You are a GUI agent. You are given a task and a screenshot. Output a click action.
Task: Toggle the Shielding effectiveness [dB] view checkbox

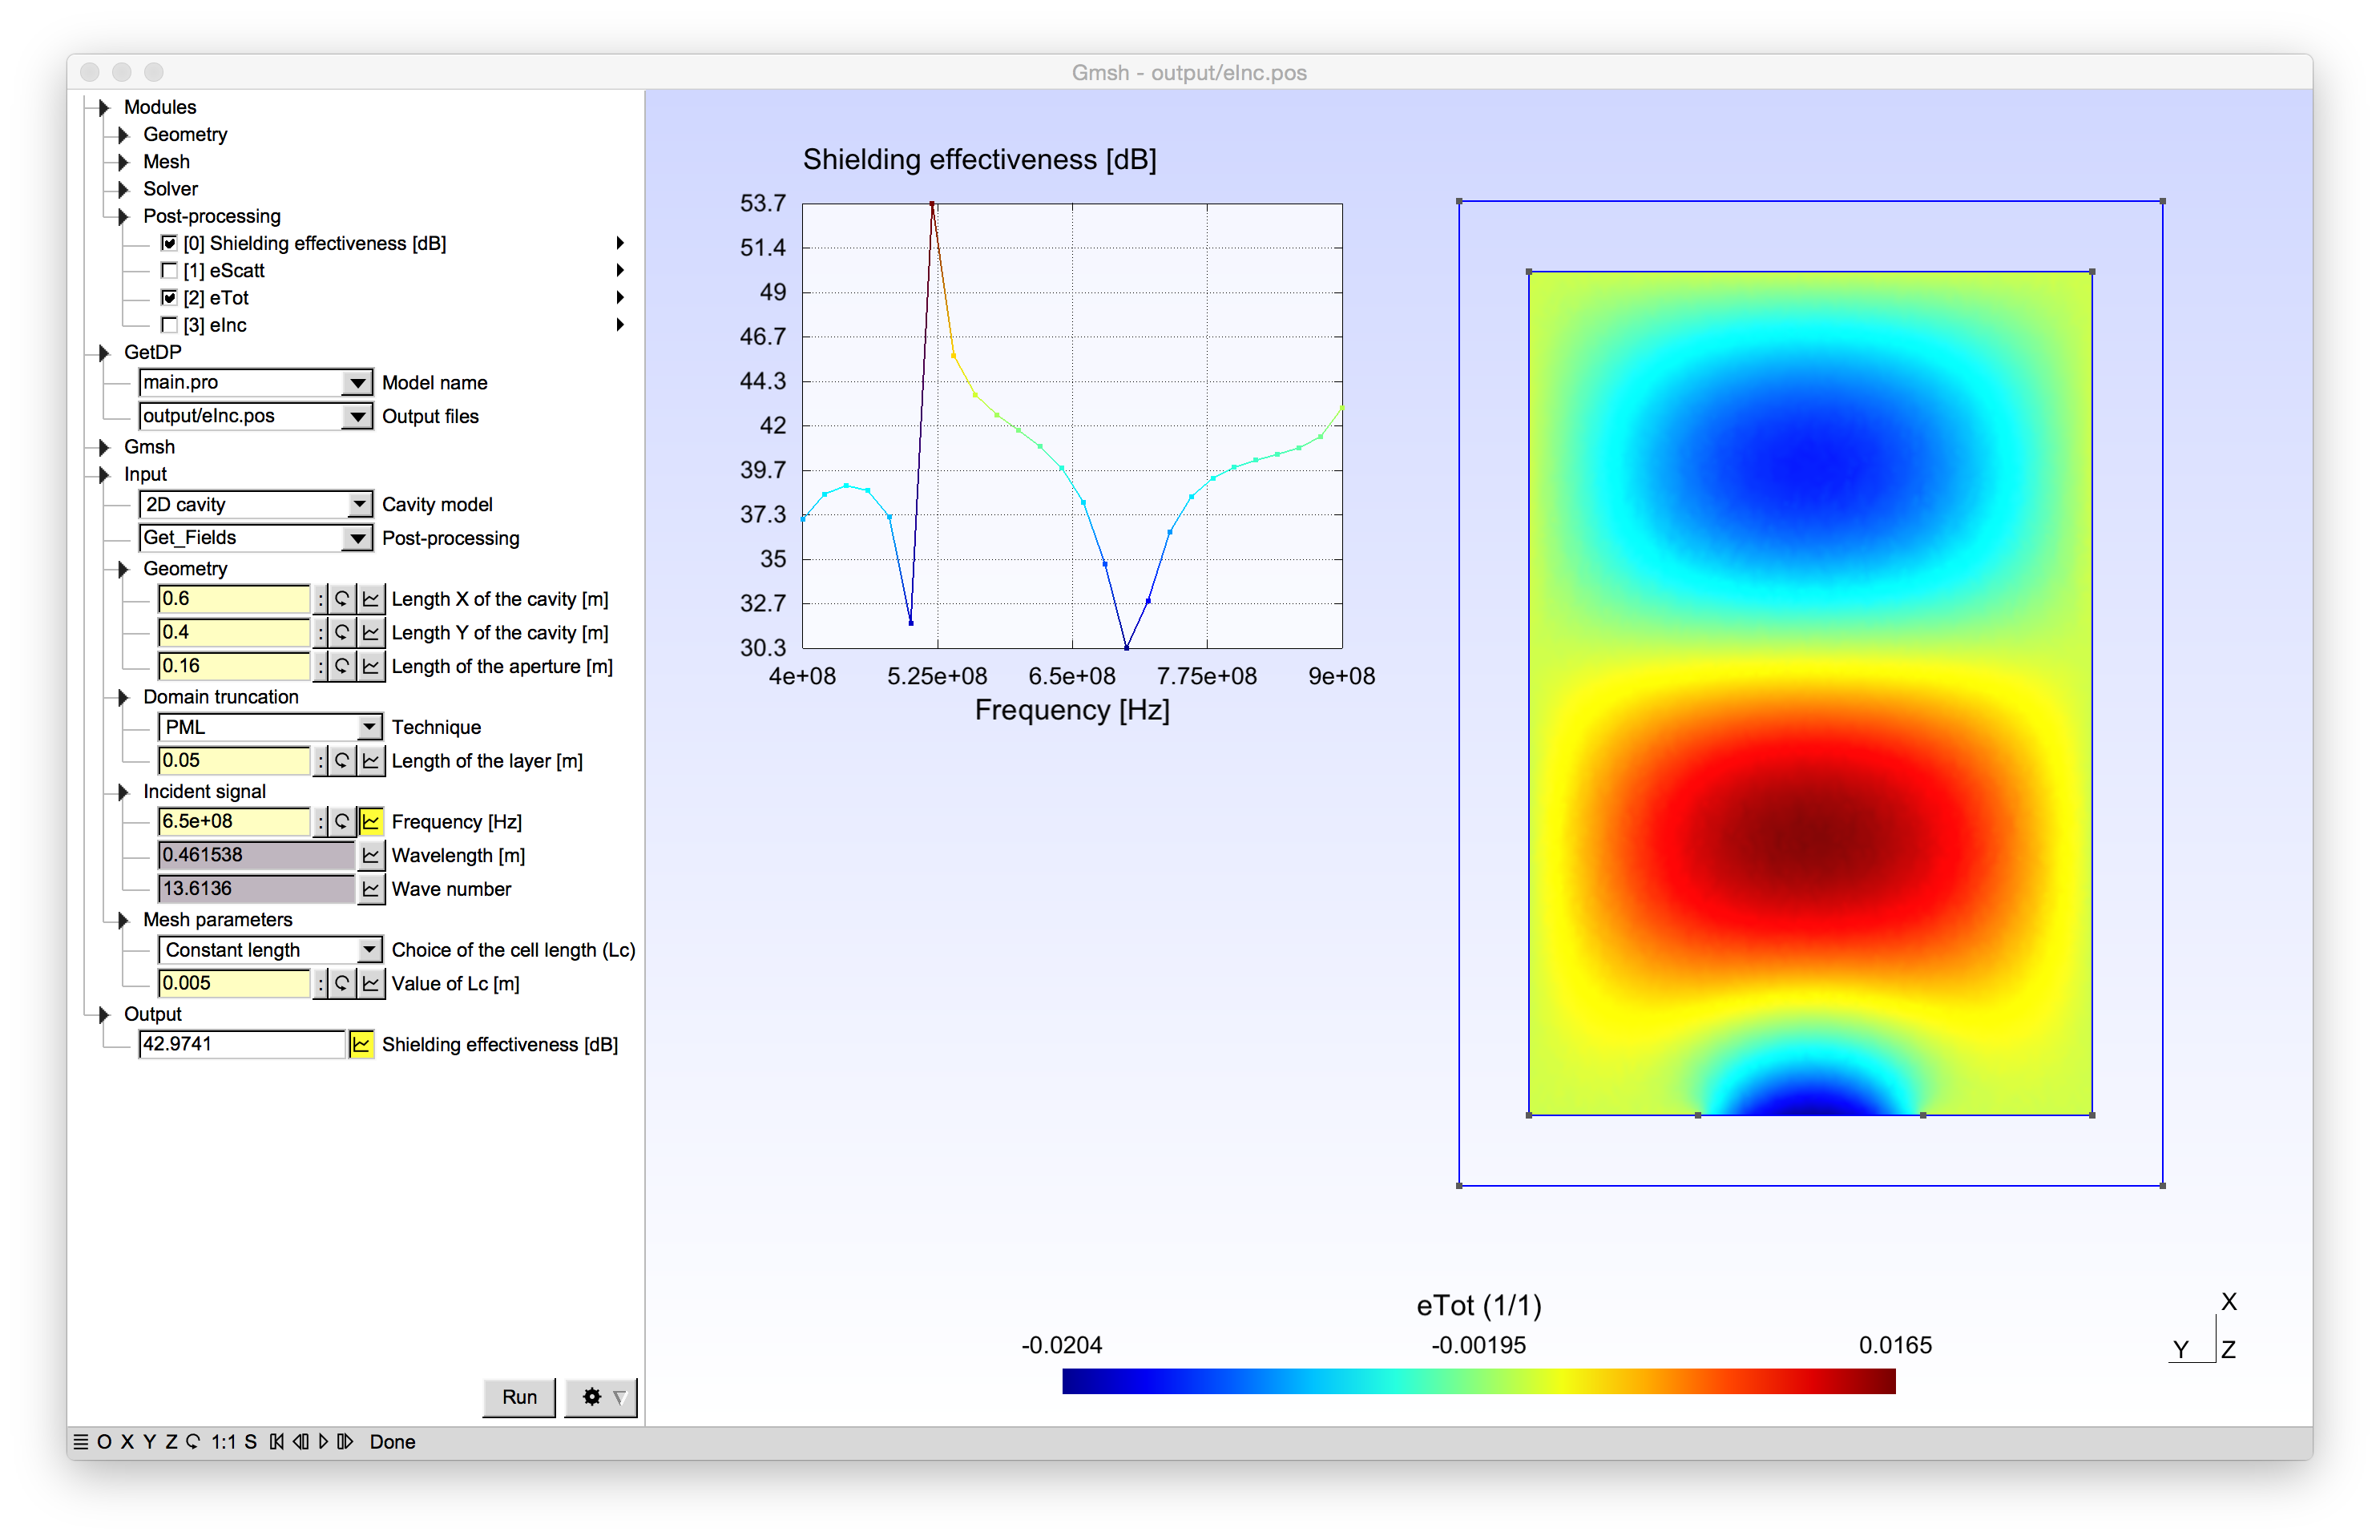[x=169, y=244]
